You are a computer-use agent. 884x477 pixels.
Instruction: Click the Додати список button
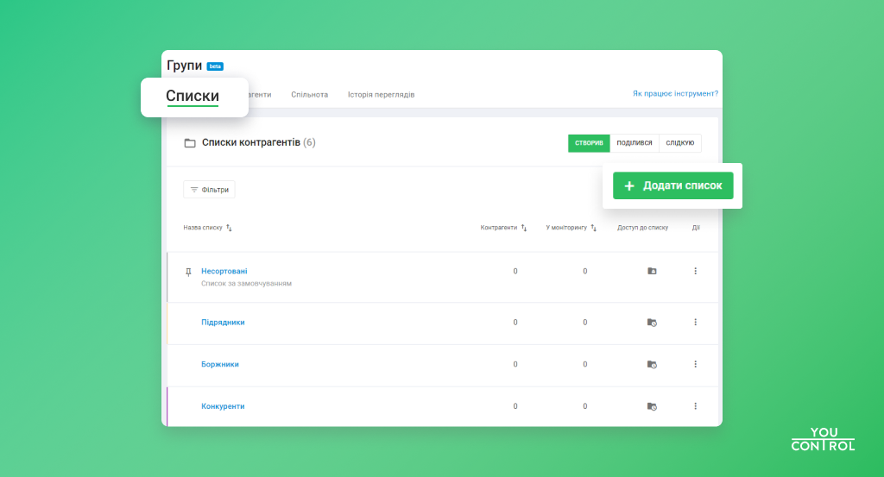pyautogui.click(x=673, y=185)
